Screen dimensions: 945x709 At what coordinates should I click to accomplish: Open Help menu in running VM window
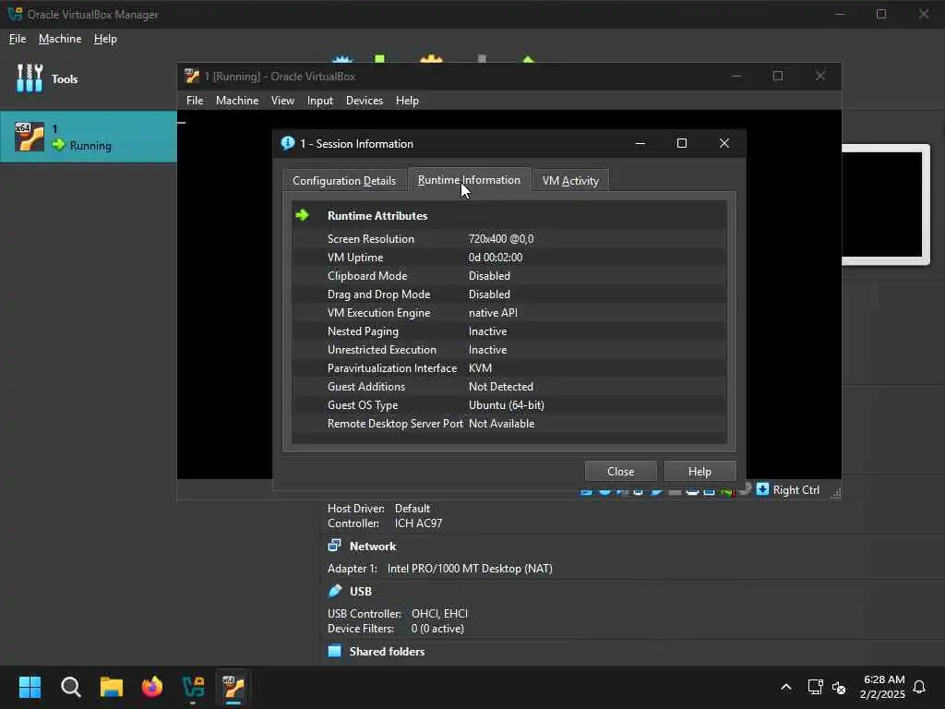[407, 100]
